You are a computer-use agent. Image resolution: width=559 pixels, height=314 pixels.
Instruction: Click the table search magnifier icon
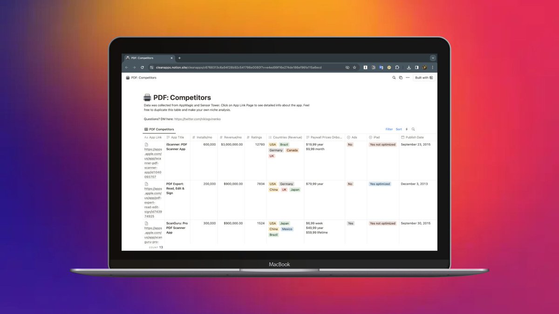(x=413, y=129)
